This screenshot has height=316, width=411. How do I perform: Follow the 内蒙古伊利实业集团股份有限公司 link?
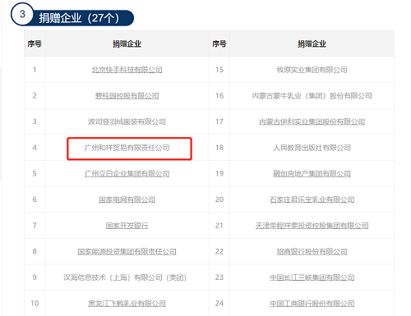(312, 121)
